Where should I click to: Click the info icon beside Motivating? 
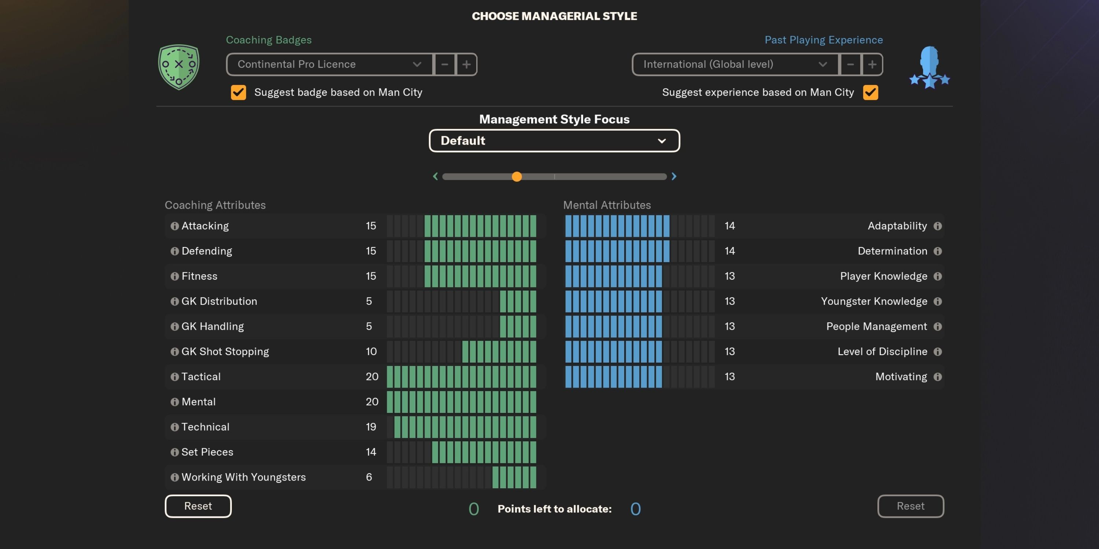(x=937, y=377)
